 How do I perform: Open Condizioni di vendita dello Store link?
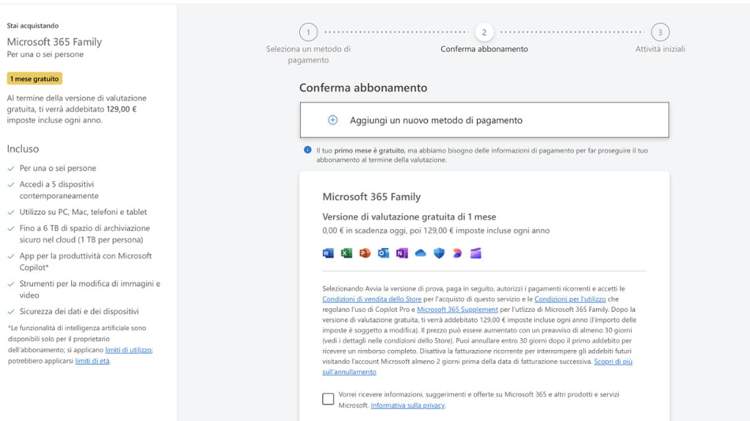click(x=372, y=299)
